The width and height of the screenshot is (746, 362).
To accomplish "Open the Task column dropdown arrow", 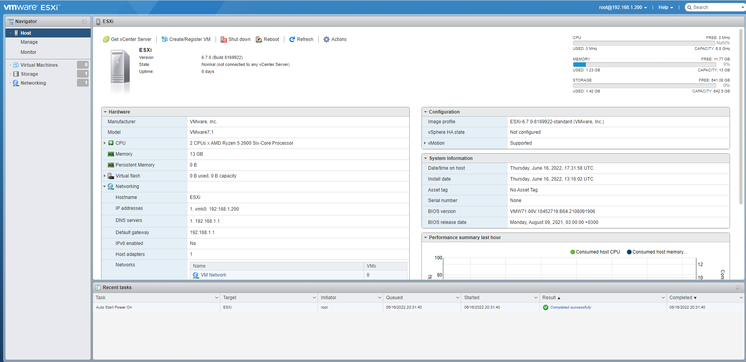I will point(217,298).
